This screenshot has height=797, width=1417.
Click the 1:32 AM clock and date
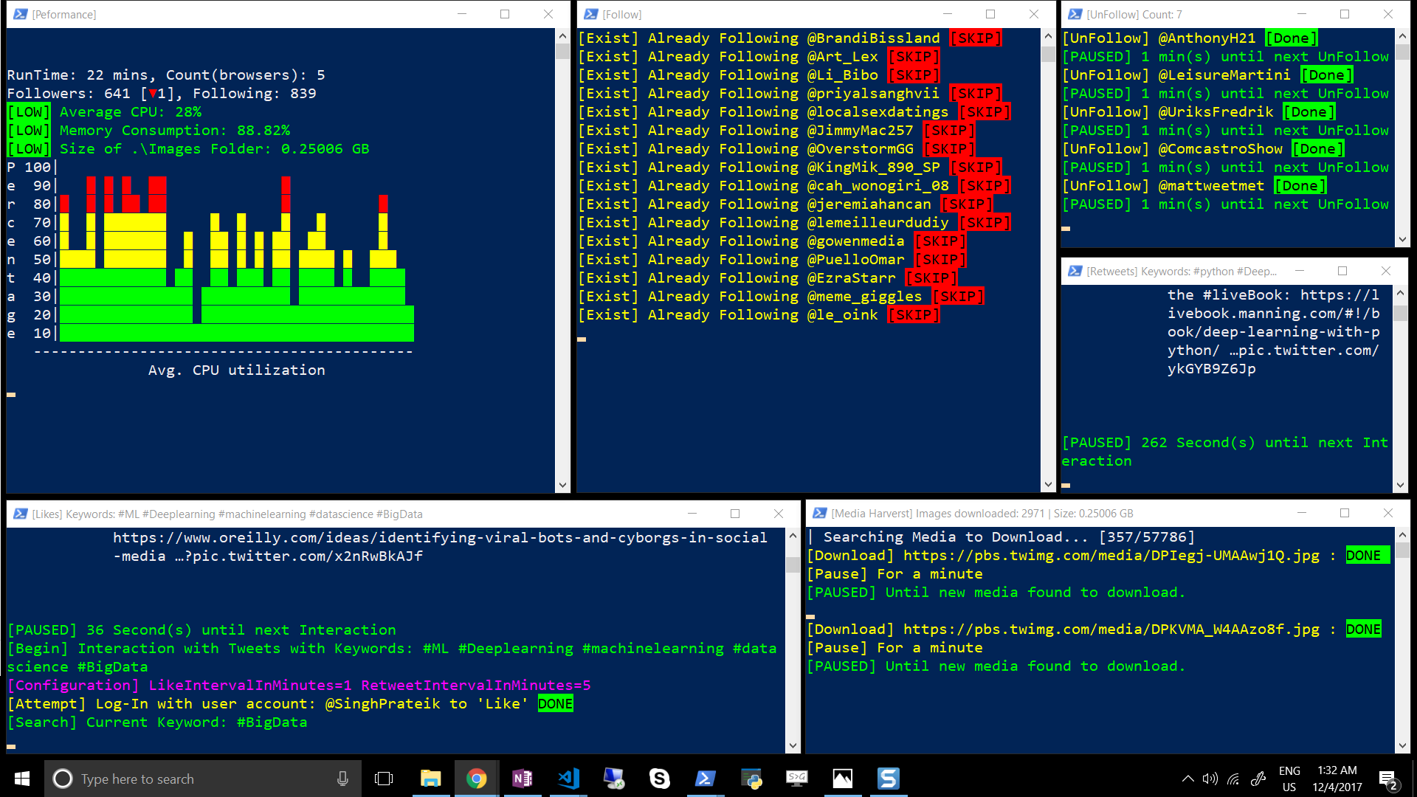click(1337, 779)
